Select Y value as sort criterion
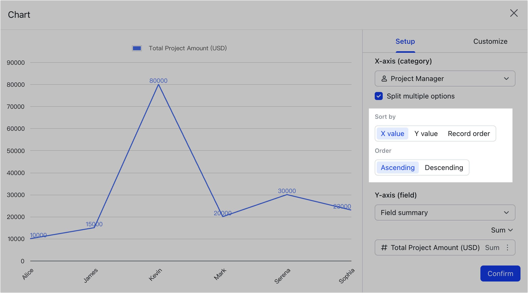 point(426,133)
